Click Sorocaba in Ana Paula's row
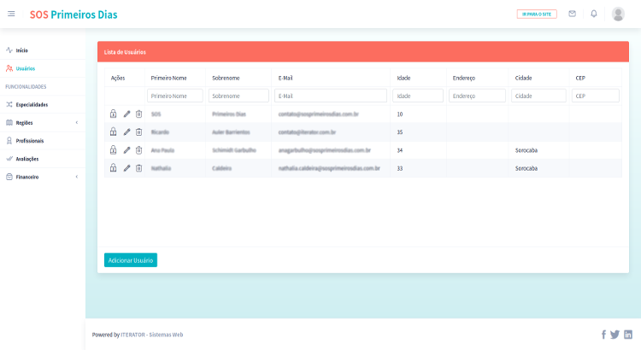641x350 pixels. pyautogui.click(x=526, y=150)
